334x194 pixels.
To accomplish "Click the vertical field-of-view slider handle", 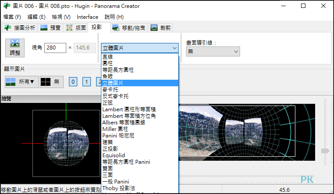I will (x=325, y=151).
